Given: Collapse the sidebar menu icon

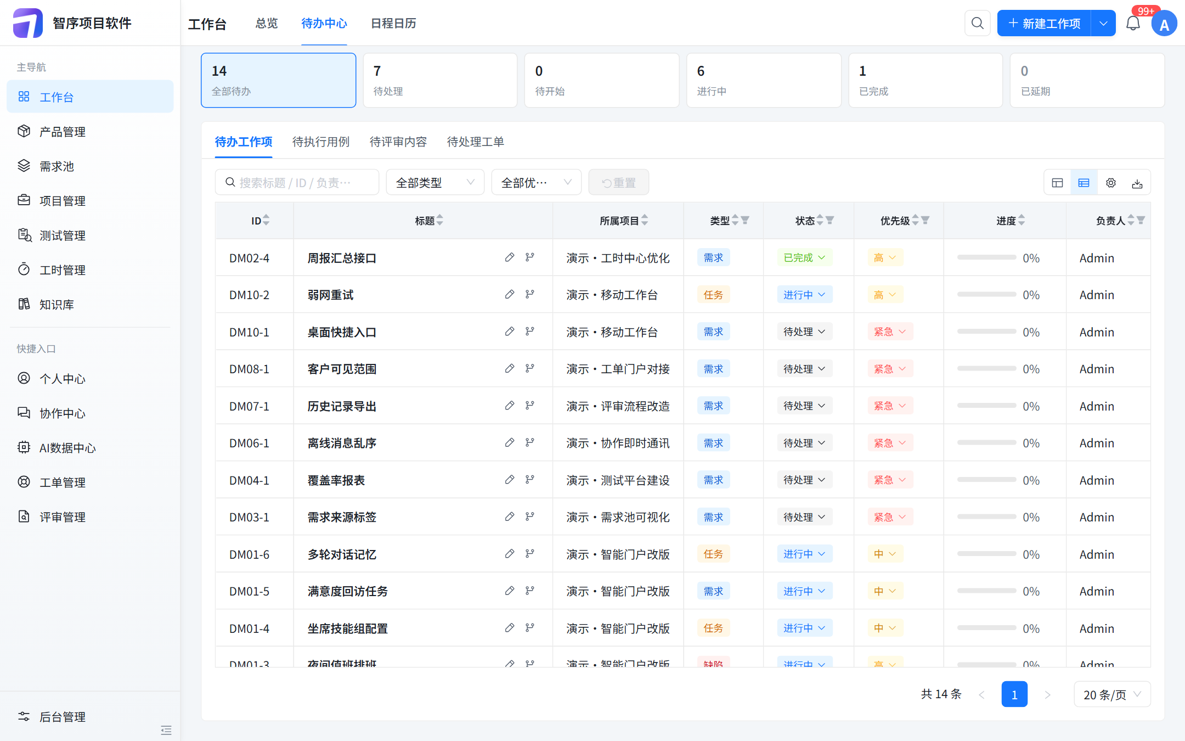Looking at the screenshot, I should pos(166,730).
